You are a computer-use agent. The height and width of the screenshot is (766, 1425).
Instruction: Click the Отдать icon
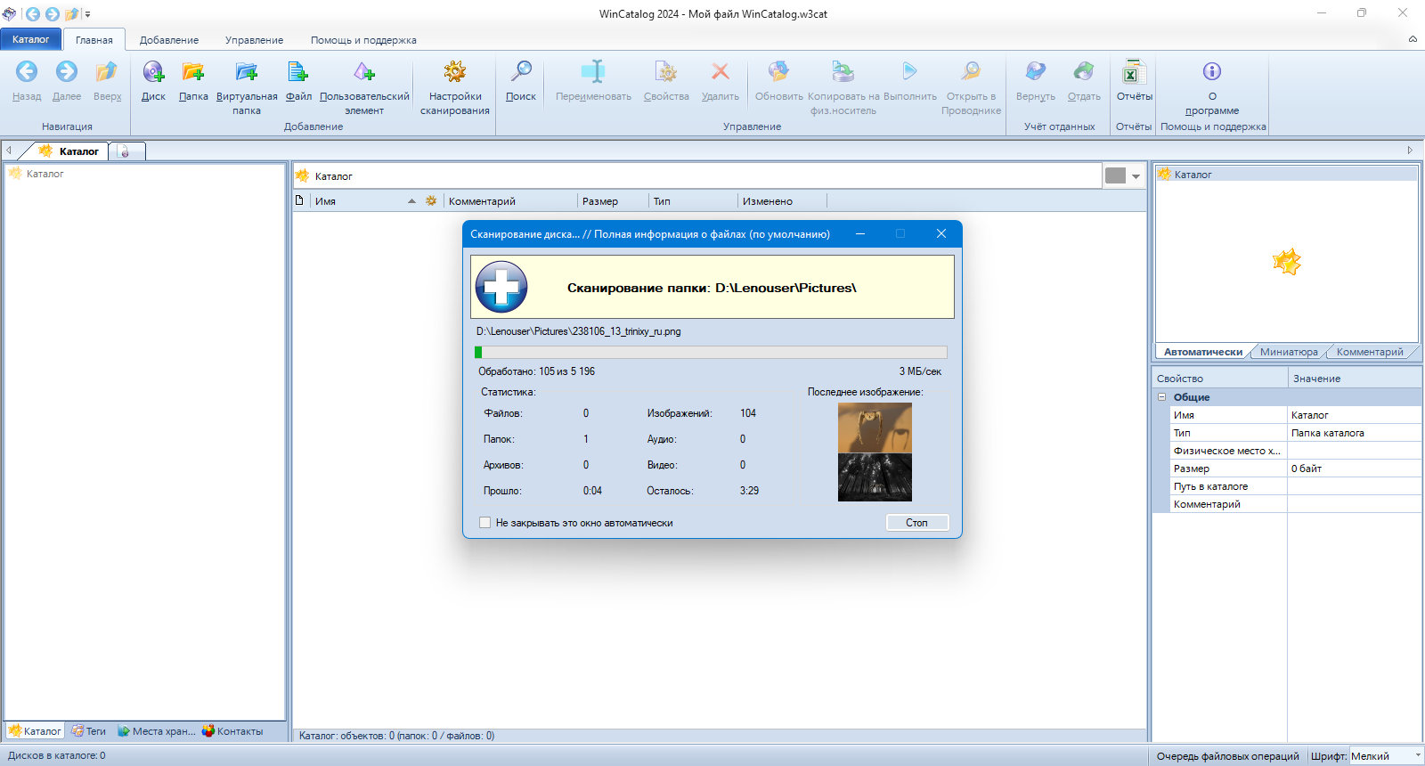[x=1084, y=72]
